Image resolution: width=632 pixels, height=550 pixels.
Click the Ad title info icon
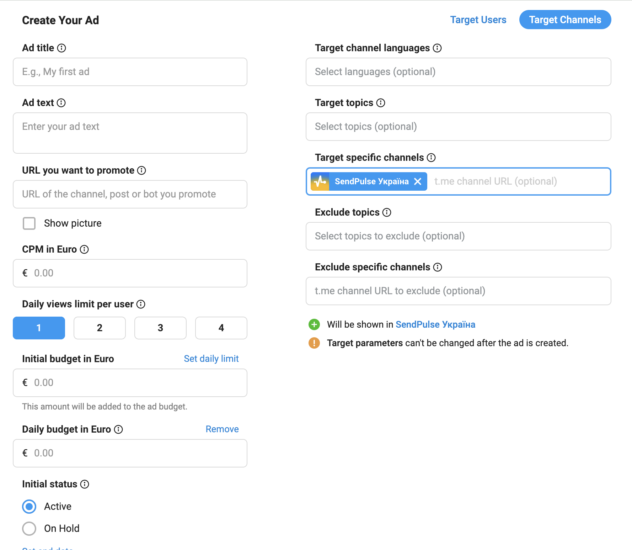pyautogui.click(x=61, y=48)
